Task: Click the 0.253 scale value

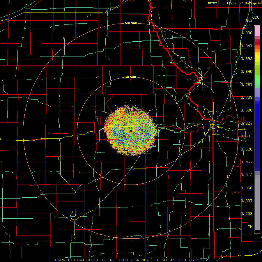Action: tap(247, 214)
